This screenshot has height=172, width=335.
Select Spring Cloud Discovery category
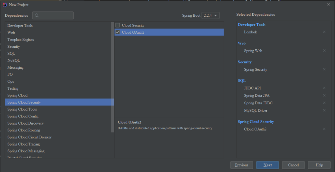click(x=60, y=123)
